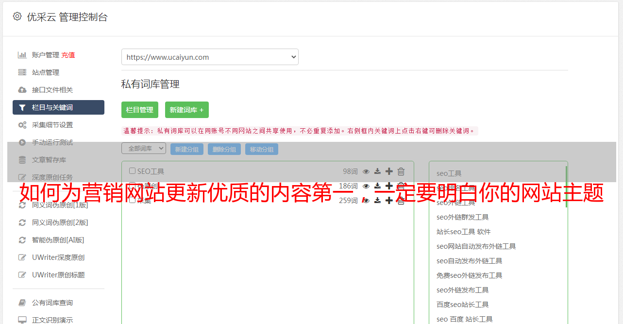Tick the checkbox in the 186词 row
623x324 pixels.
point(132,186)
